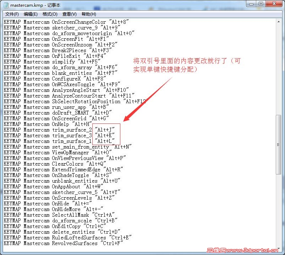Viewport: 285px width, 255px height.
Task: Click the do_xform_array "Alt+F6" line
Action: [61, 67]
